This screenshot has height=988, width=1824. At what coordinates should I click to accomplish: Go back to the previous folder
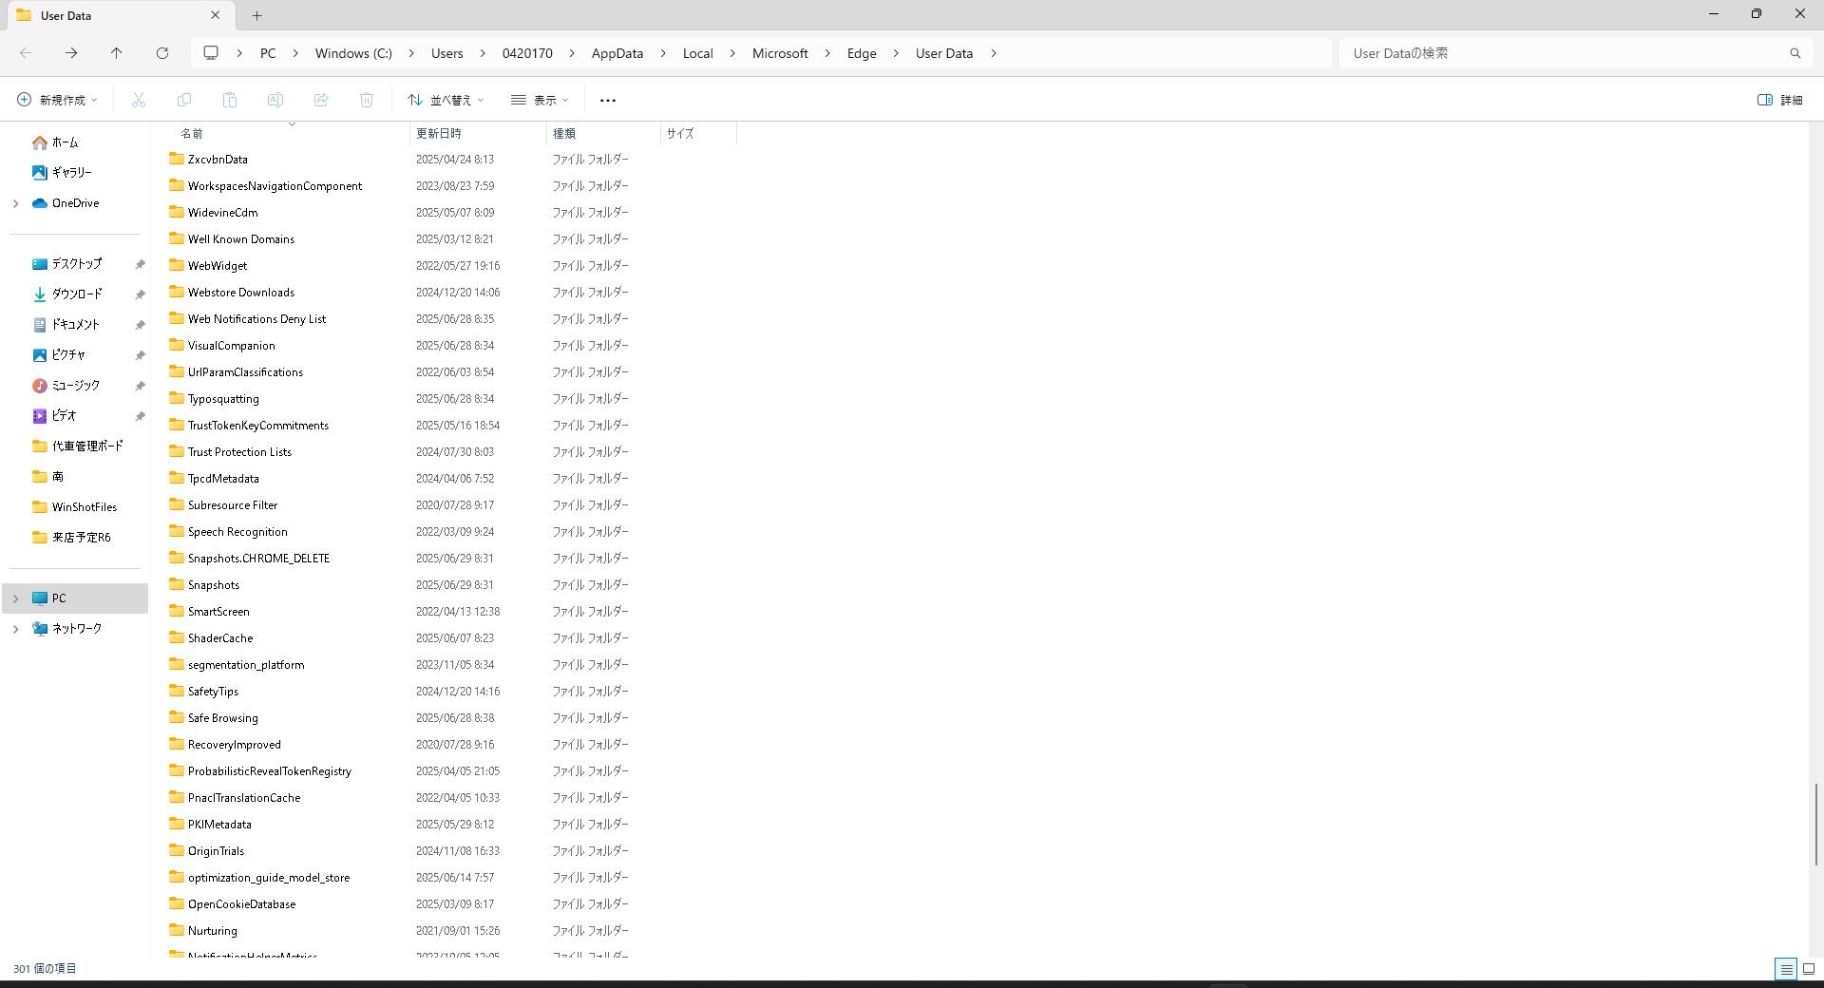26,53
